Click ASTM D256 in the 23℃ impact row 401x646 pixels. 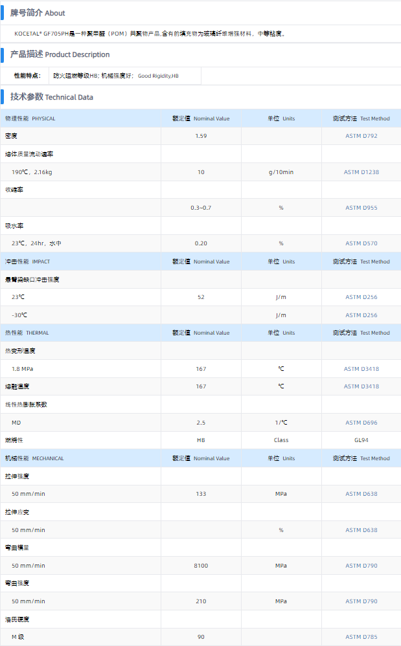point(361,297)
